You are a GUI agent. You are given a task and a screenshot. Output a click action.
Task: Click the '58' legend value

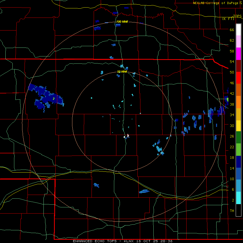pos(232,51)
